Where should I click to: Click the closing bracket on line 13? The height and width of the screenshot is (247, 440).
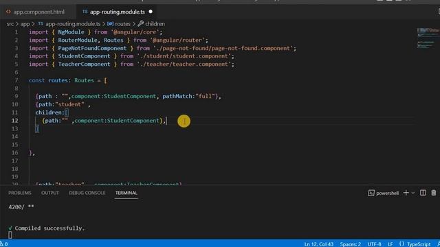(36, 128)
